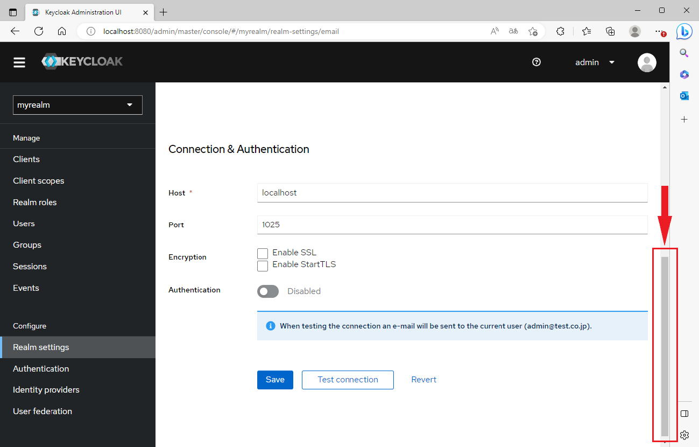
Task: Open Outlook from the Edge sidebar
Action: click(684, 95)
